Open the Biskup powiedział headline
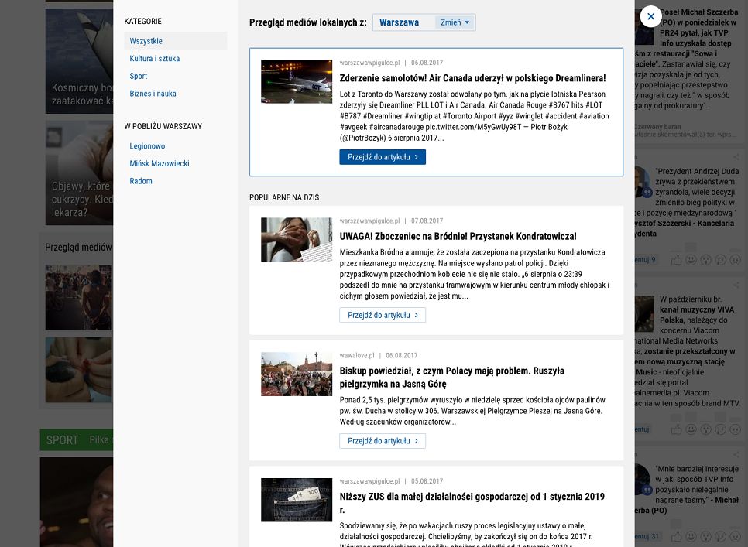The width and height of the screenshot is (748, 547). [x=451, y=378]
